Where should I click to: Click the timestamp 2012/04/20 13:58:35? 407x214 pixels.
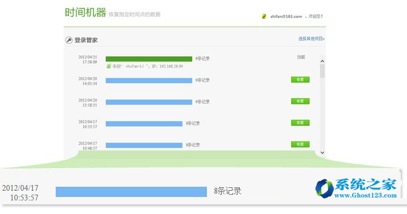88,102
